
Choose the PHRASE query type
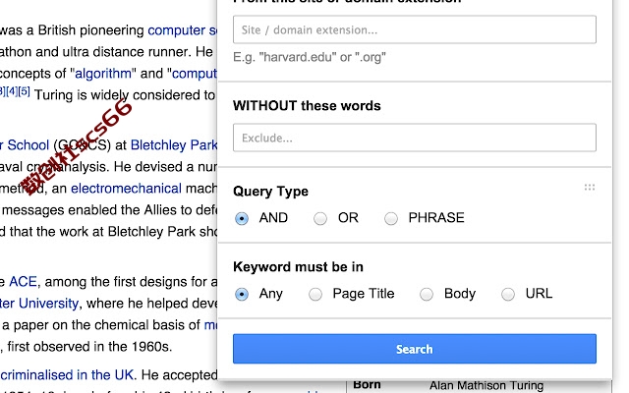391,218
